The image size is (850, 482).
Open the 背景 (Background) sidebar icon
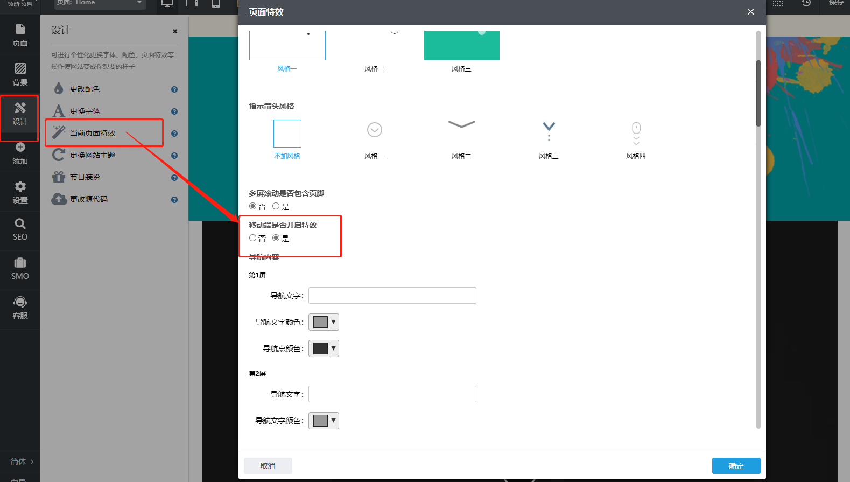pyautogui.click(x=20, y=74)
